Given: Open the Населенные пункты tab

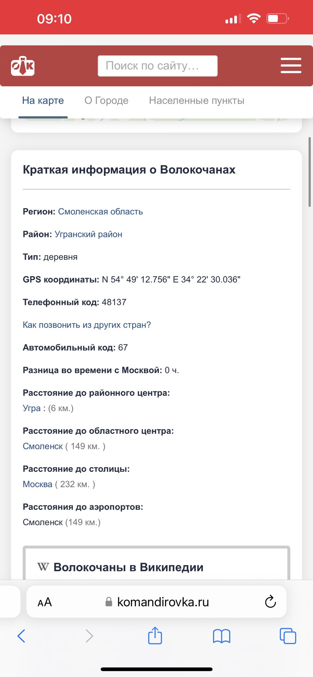Looking at the screenshot, I should (197, 101).
